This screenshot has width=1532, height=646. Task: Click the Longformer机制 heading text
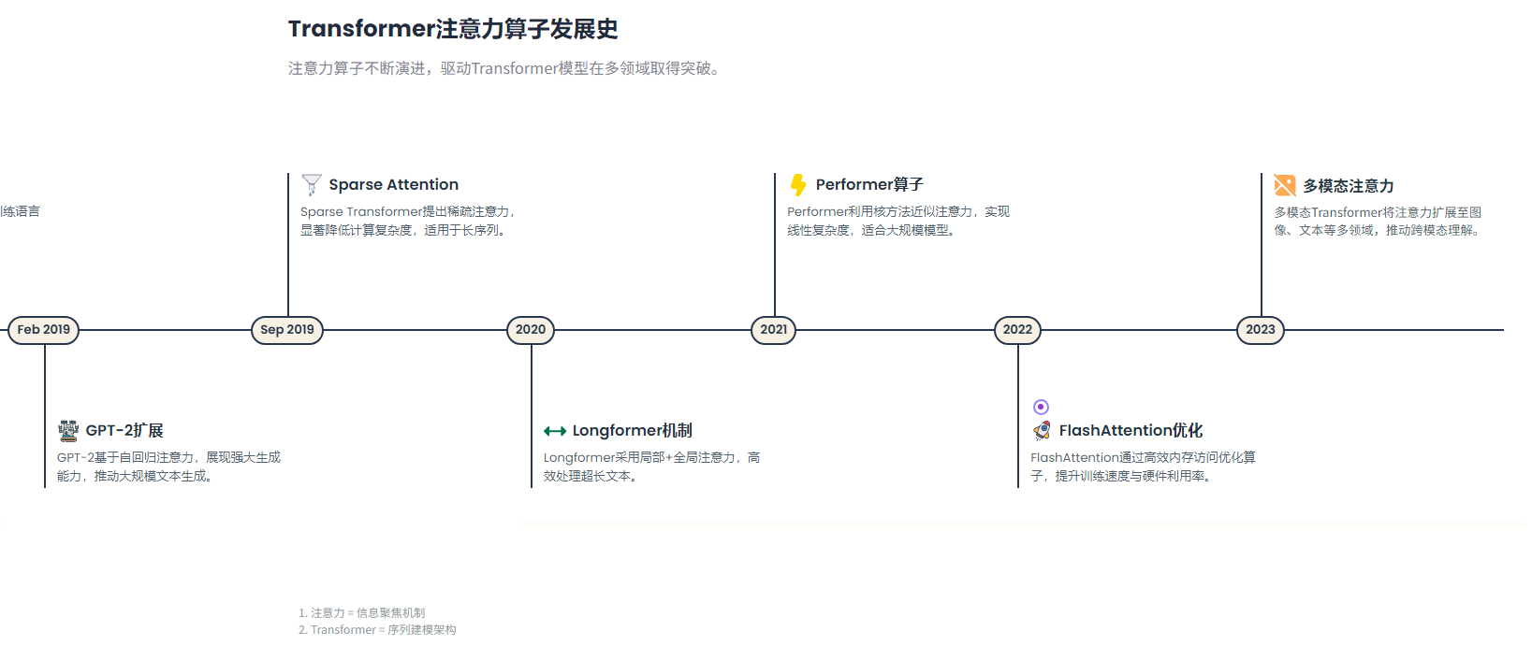coord(632,430)
